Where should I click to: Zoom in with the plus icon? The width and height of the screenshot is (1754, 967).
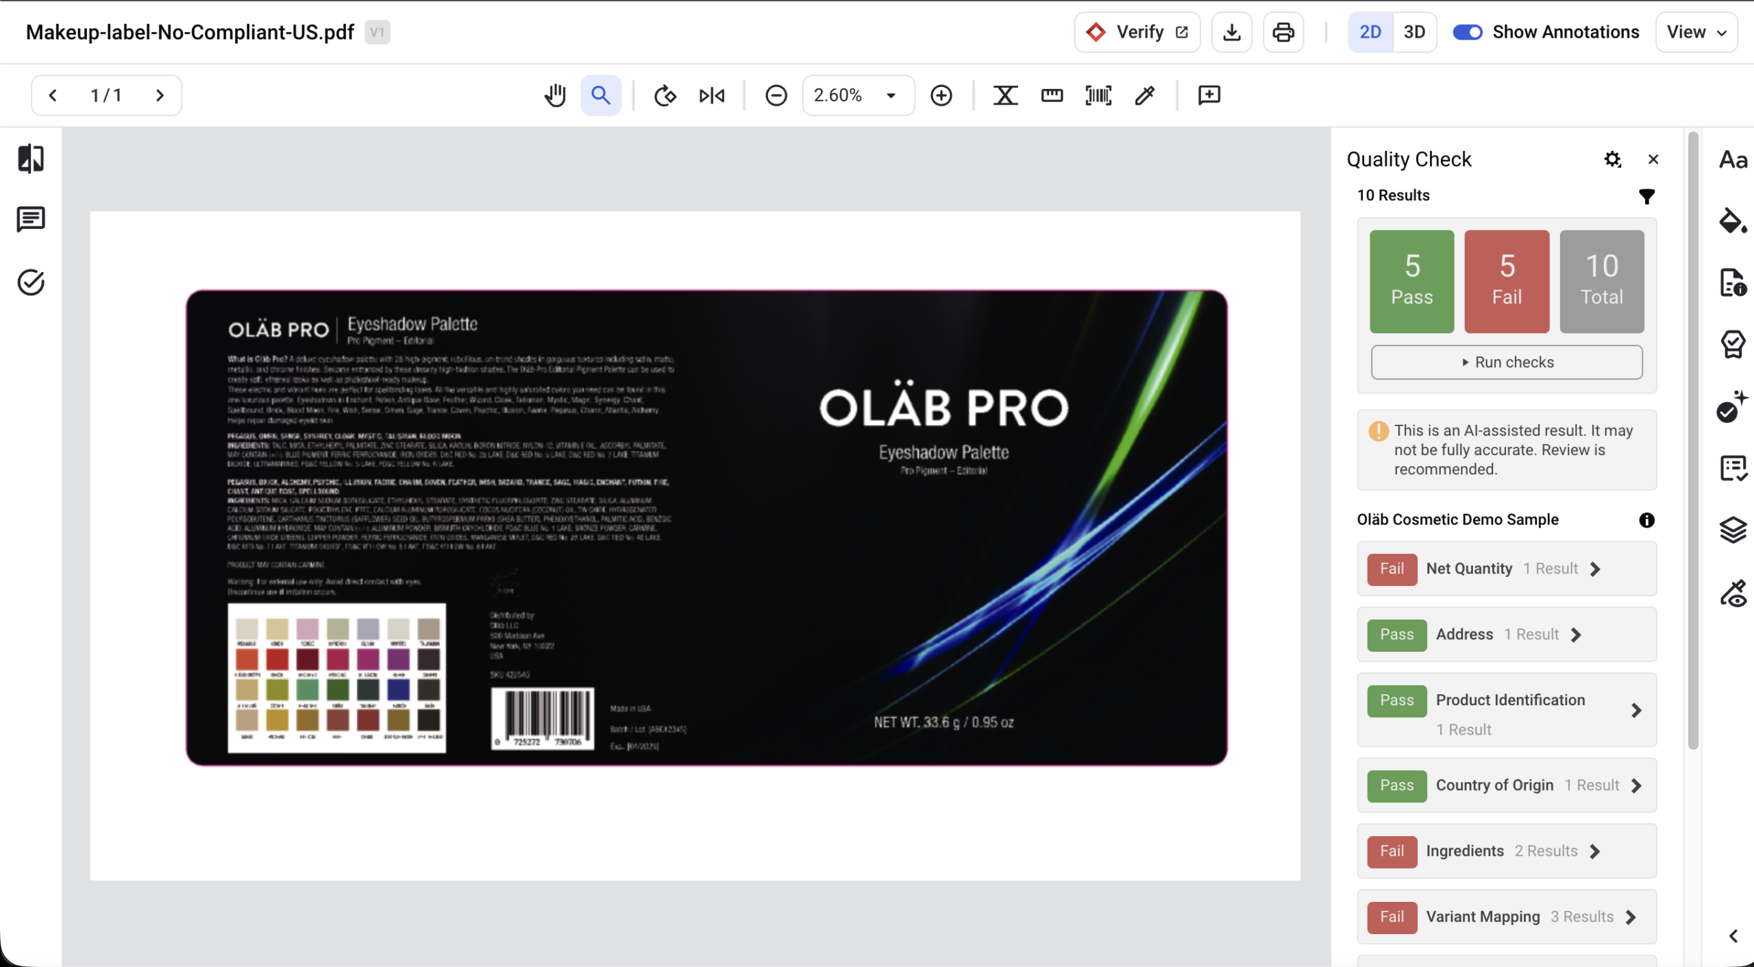(x=941, y=95)
